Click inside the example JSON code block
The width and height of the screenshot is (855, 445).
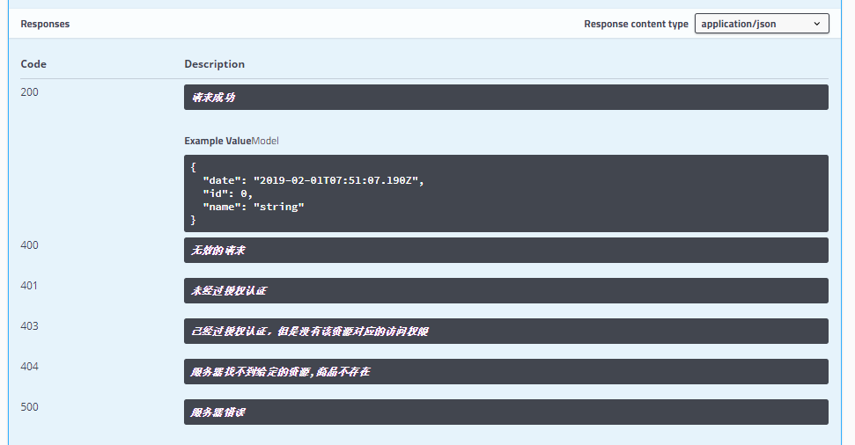pos(505,193)
